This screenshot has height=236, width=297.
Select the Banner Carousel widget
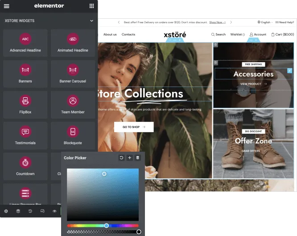(x=73, y=73)
